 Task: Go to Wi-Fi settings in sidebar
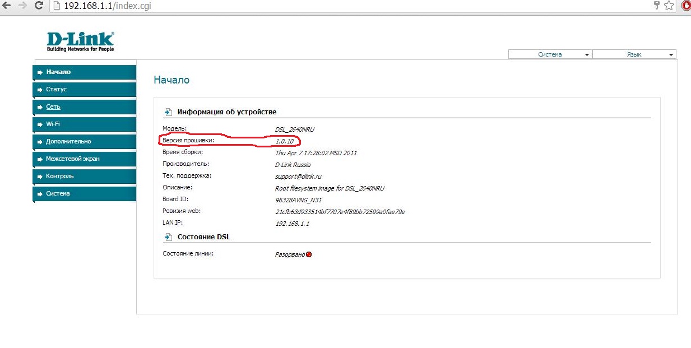tap(85, 124)
